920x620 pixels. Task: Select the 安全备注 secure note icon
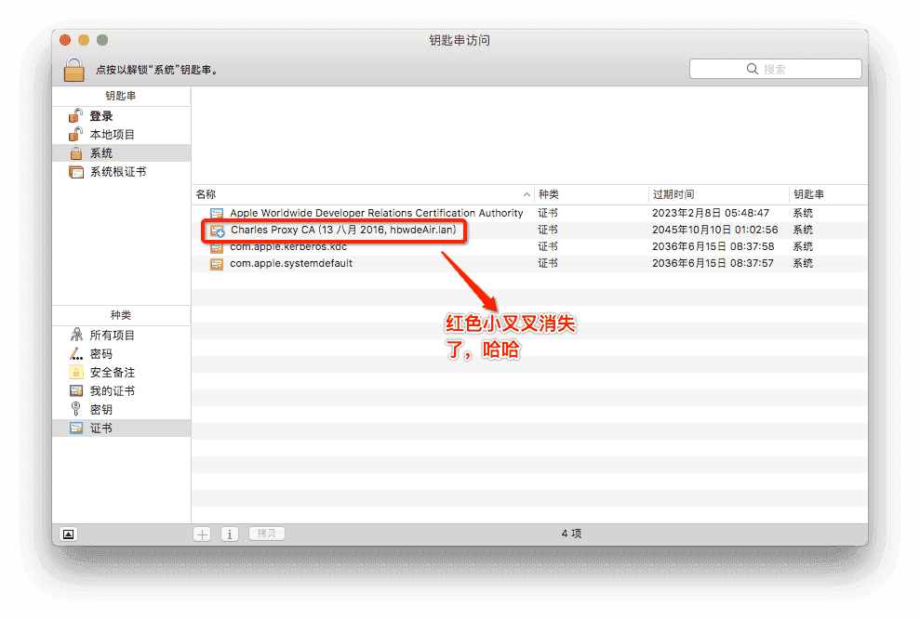[77, 372]
